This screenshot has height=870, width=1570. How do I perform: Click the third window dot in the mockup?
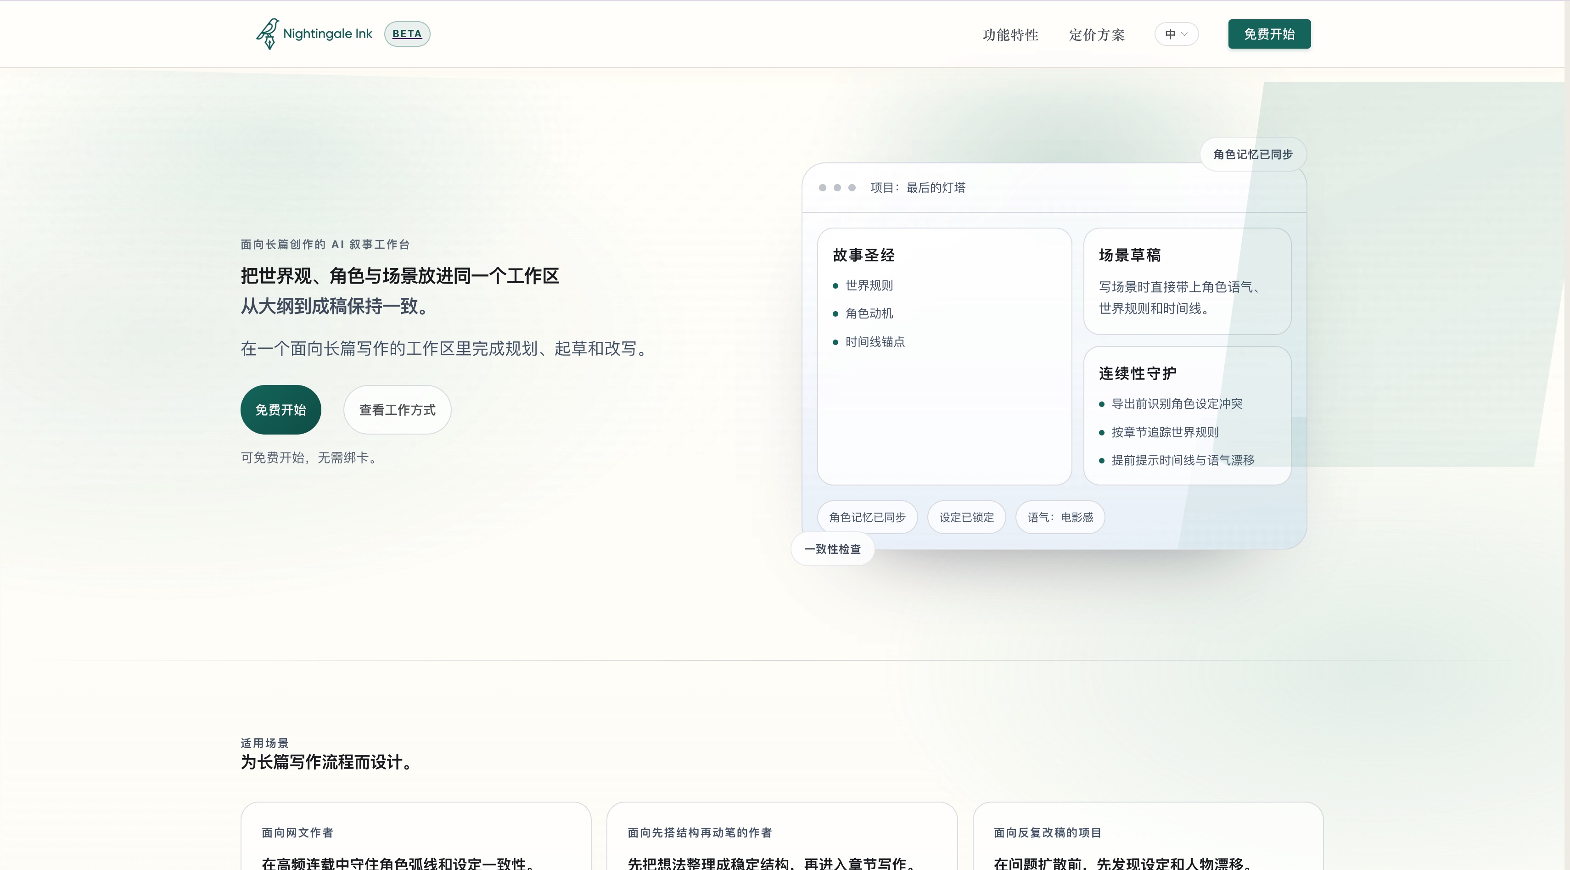[852, 188]
